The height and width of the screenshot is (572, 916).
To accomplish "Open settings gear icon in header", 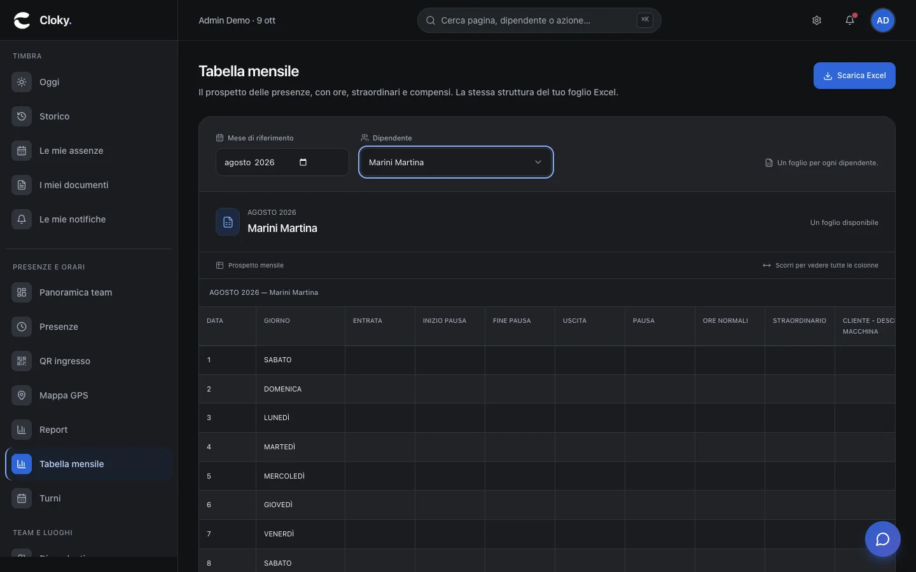I will [817, 20].
